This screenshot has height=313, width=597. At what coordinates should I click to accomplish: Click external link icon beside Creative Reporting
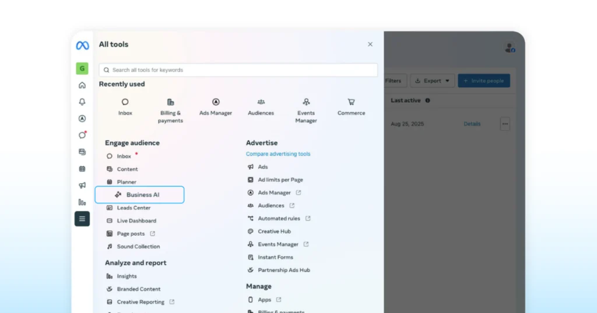172,302
